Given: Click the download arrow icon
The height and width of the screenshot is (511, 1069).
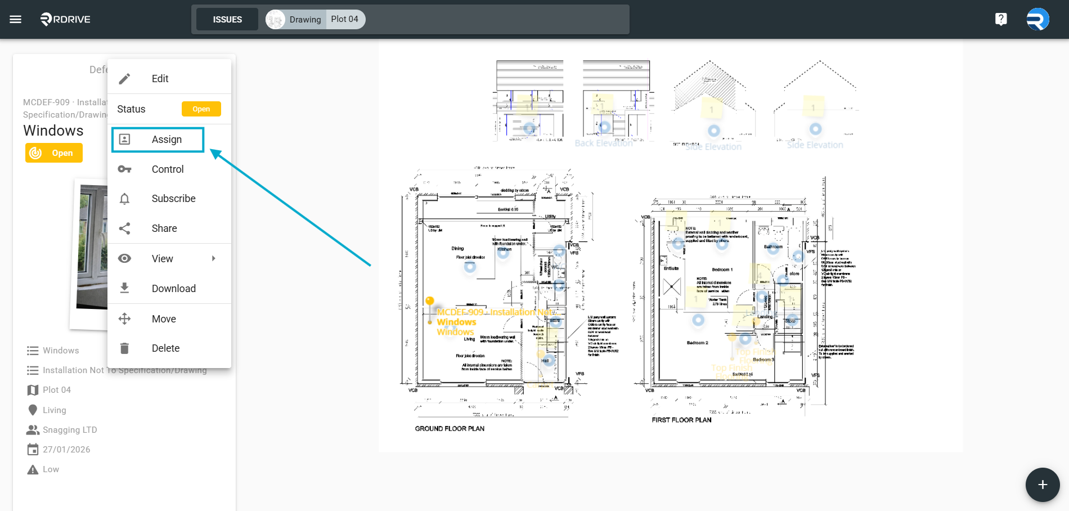Looking at the screenshot, I should pyautogui.click(x=125, y=288).
